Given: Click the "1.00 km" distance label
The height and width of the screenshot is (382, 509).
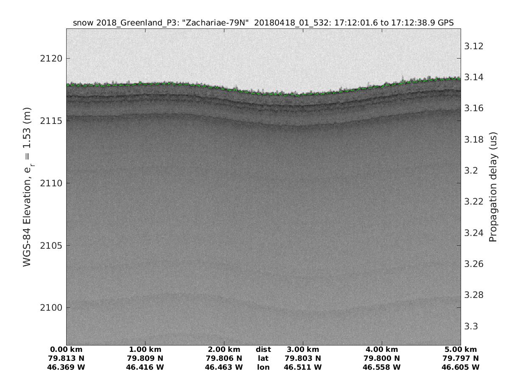Looking at the screenshot, I should click(145, 350).
